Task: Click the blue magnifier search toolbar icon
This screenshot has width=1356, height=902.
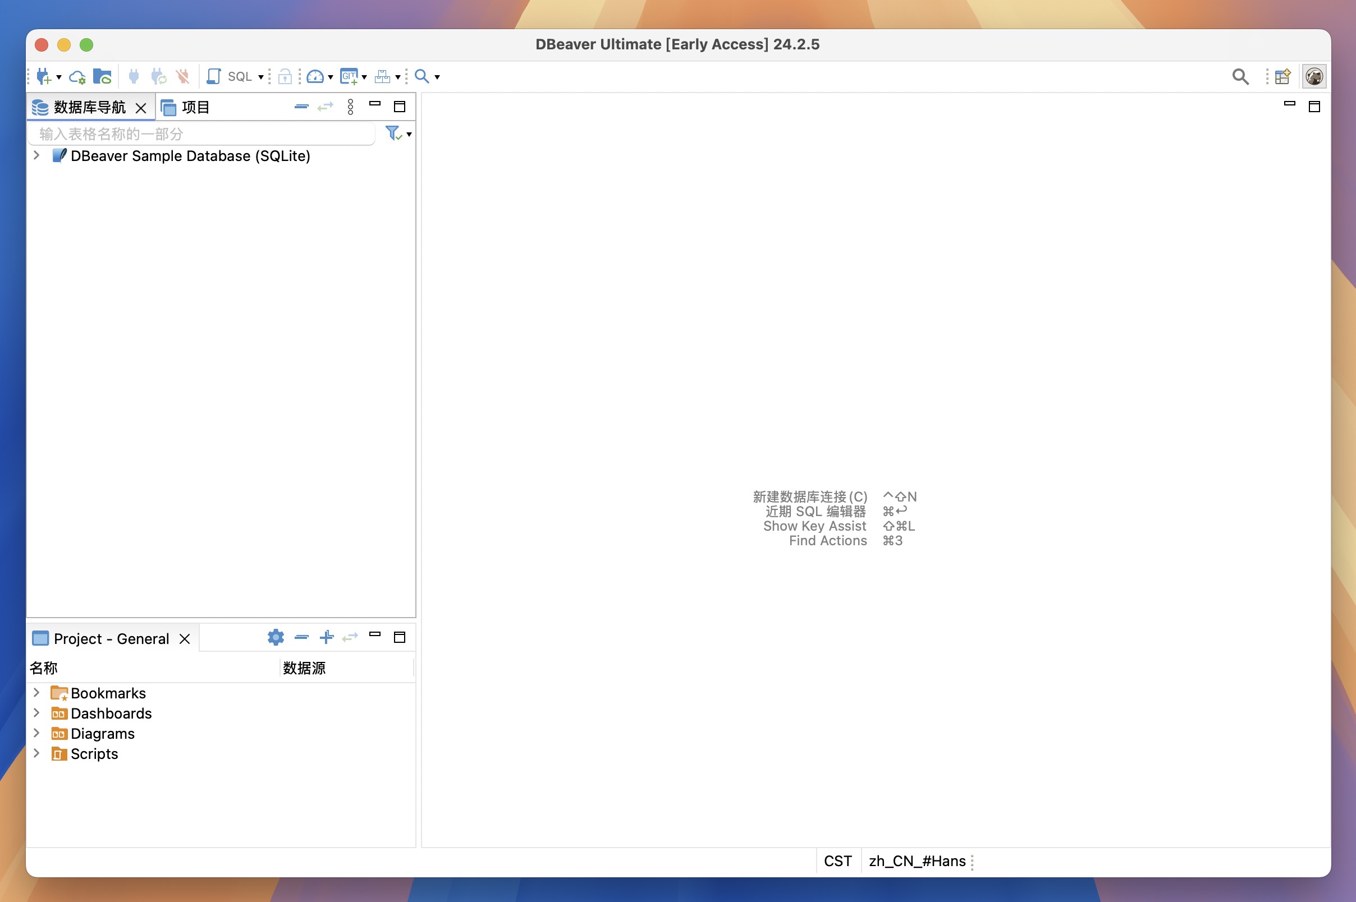Action: coord(422,76)
